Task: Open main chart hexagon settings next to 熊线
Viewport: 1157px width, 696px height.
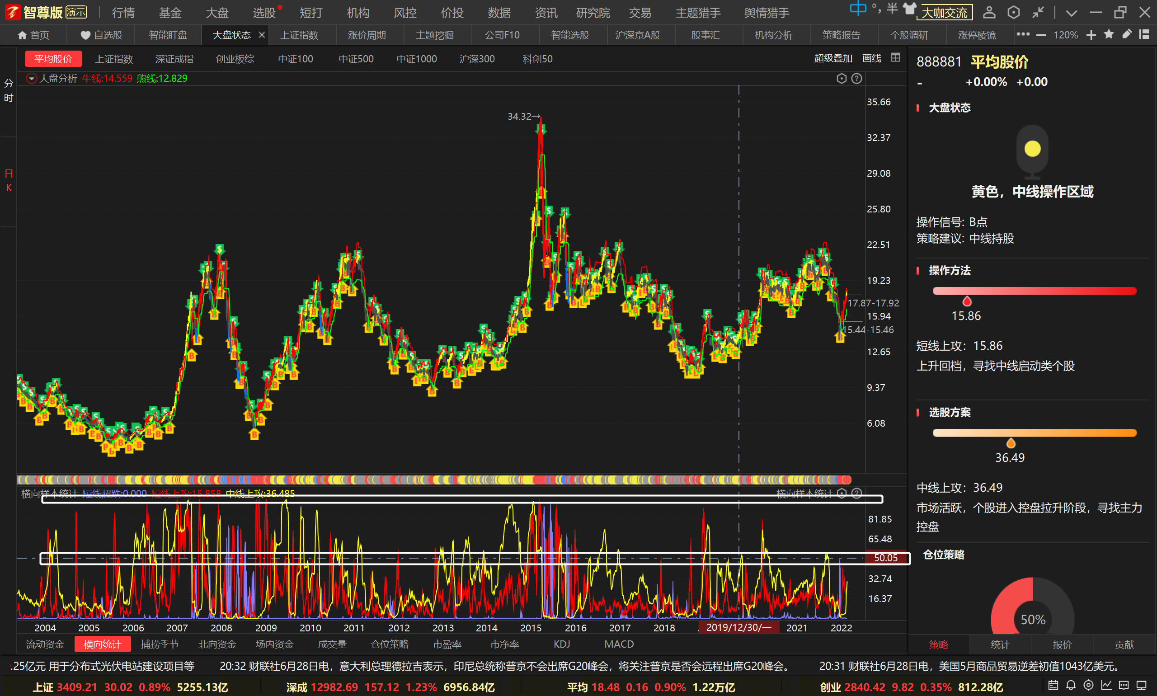Action: coord(842,78)
